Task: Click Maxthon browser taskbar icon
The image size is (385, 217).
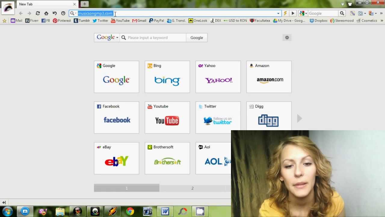Action: tap(25, 211)
